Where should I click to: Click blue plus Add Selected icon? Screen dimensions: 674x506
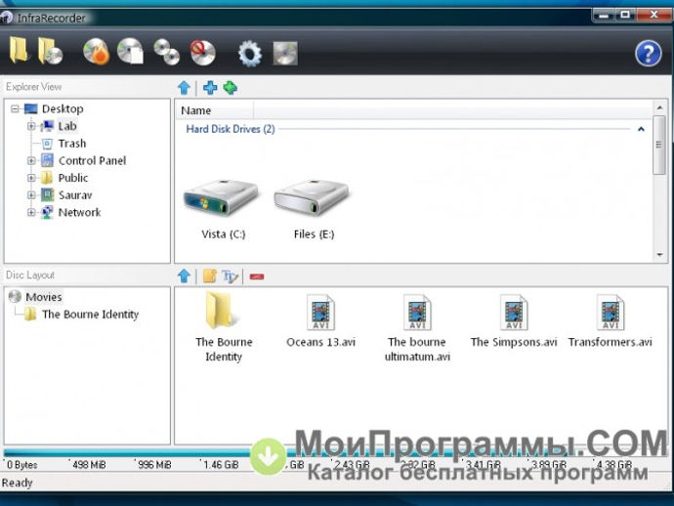pyautogui.click(x=210, y=88)
